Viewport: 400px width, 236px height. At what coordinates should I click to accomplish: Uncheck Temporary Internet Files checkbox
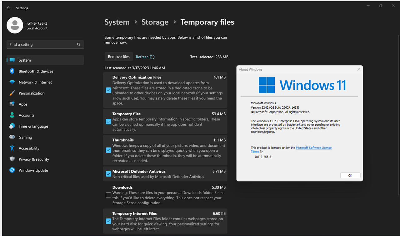coord(108,221)
